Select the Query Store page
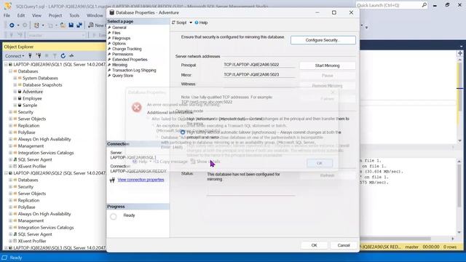466x262 pixels. click(x=123, y=76)
